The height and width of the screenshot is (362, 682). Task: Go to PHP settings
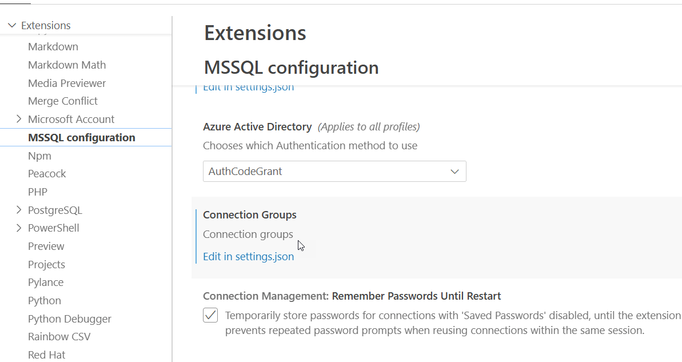coord(38,192)
